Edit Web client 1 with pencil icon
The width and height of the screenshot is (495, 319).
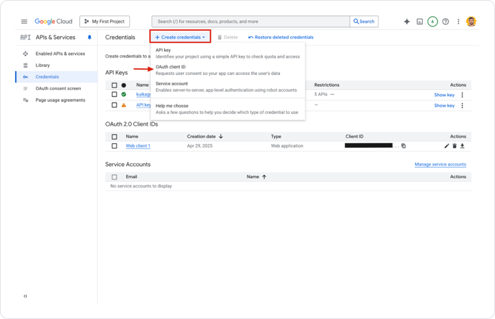click(x=447, y=146)
